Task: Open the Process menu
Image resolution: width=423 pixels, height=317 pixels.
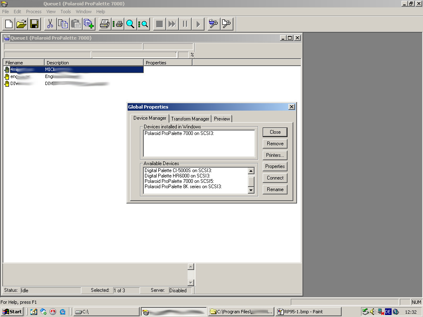Action: click(34, 12)
